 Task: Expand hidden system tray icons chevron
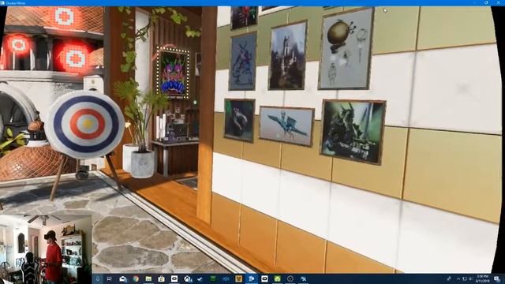(458, 278)
